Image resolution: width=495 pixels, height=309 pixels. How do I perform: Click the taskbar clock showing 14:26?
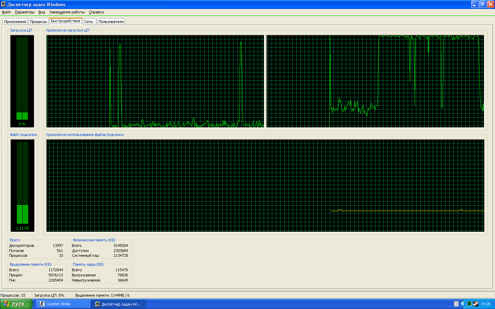pos(485,304)
